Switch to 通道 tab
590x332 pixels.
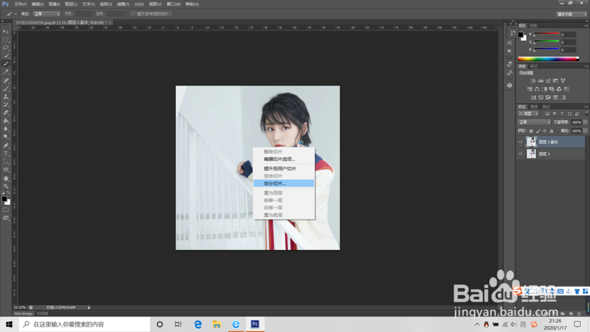pos(534,107)
